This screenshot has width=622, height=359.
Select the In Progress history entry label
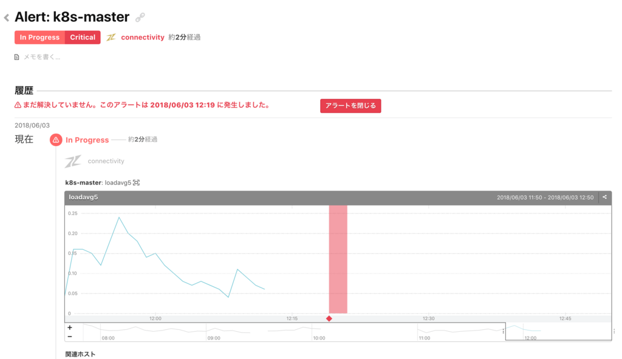point(87,140)
